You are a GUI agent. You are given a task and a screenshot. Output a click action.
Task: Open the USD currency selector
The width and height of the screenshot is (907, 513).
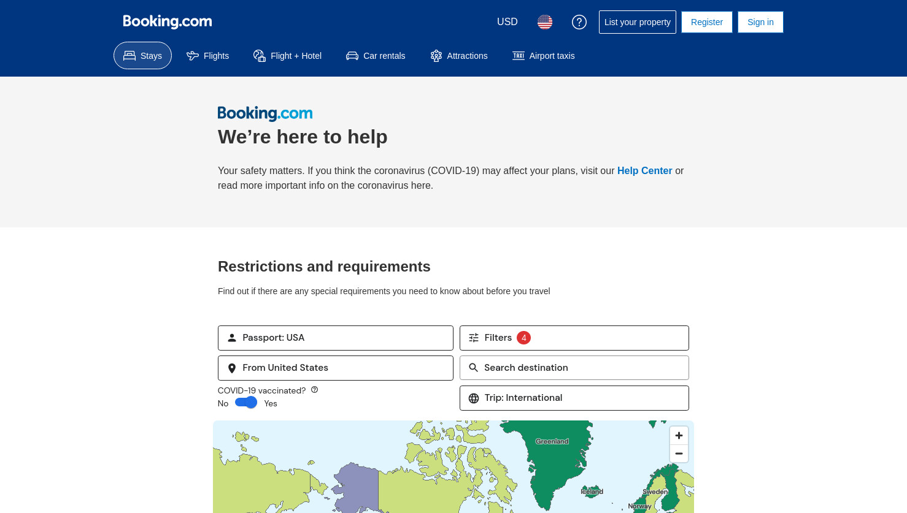pos(508,22)
